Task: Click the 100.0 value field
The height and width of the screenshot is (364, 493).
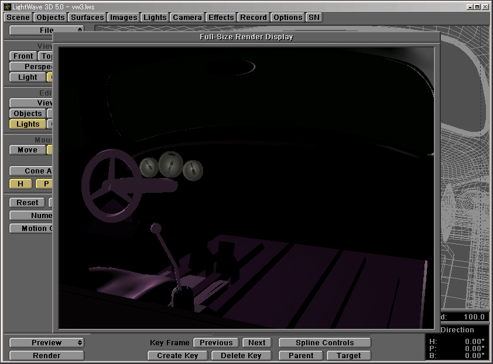Action: [x=471, y=317]
